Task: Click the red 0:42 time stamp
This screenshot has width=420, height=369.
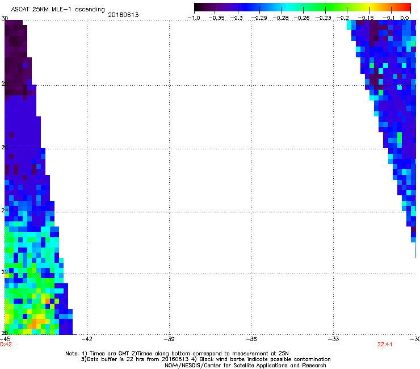Action: 6,345
